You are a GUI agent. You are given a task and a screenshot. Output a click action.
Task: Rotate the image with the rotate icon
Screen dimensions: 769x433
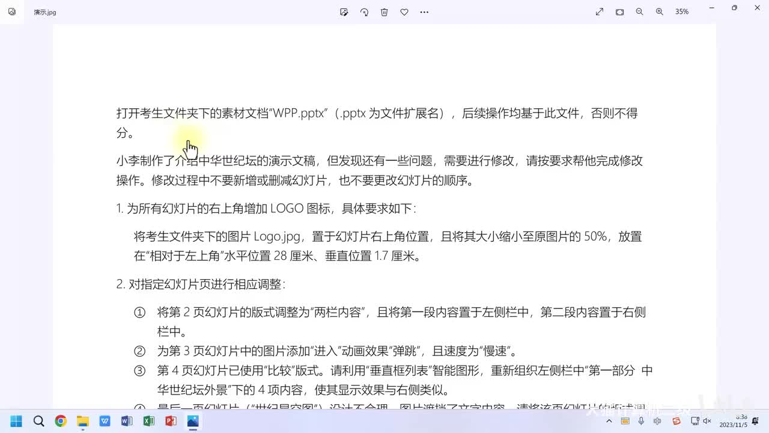coord(364,11)
